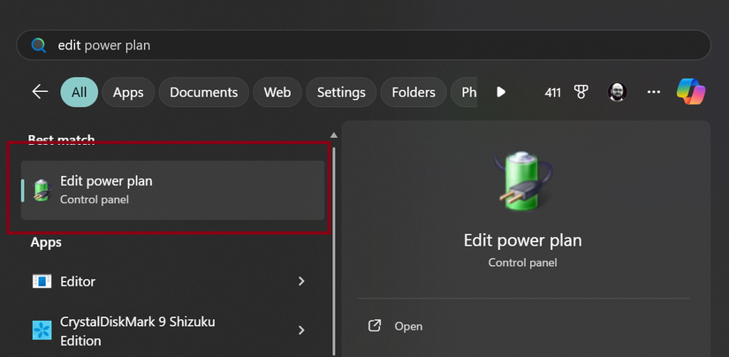Expand the Editor result chevron

301,281
